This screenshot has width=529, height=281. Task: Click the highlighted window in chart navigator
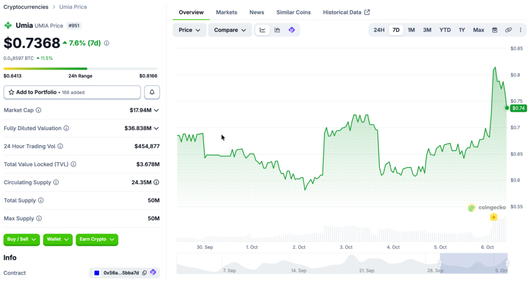point(474,263)
